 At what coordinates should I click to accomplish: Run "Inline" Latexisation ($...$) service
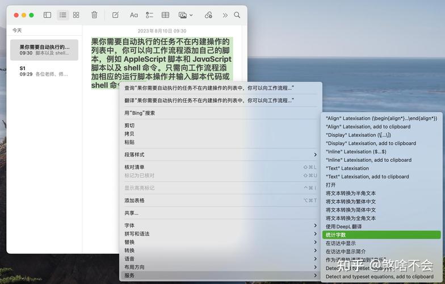pos(381,152)
